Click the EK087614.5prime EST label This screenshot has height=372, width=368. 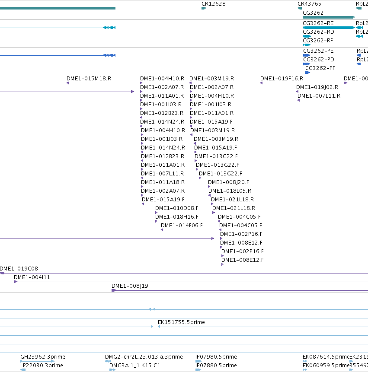(326, 357)
